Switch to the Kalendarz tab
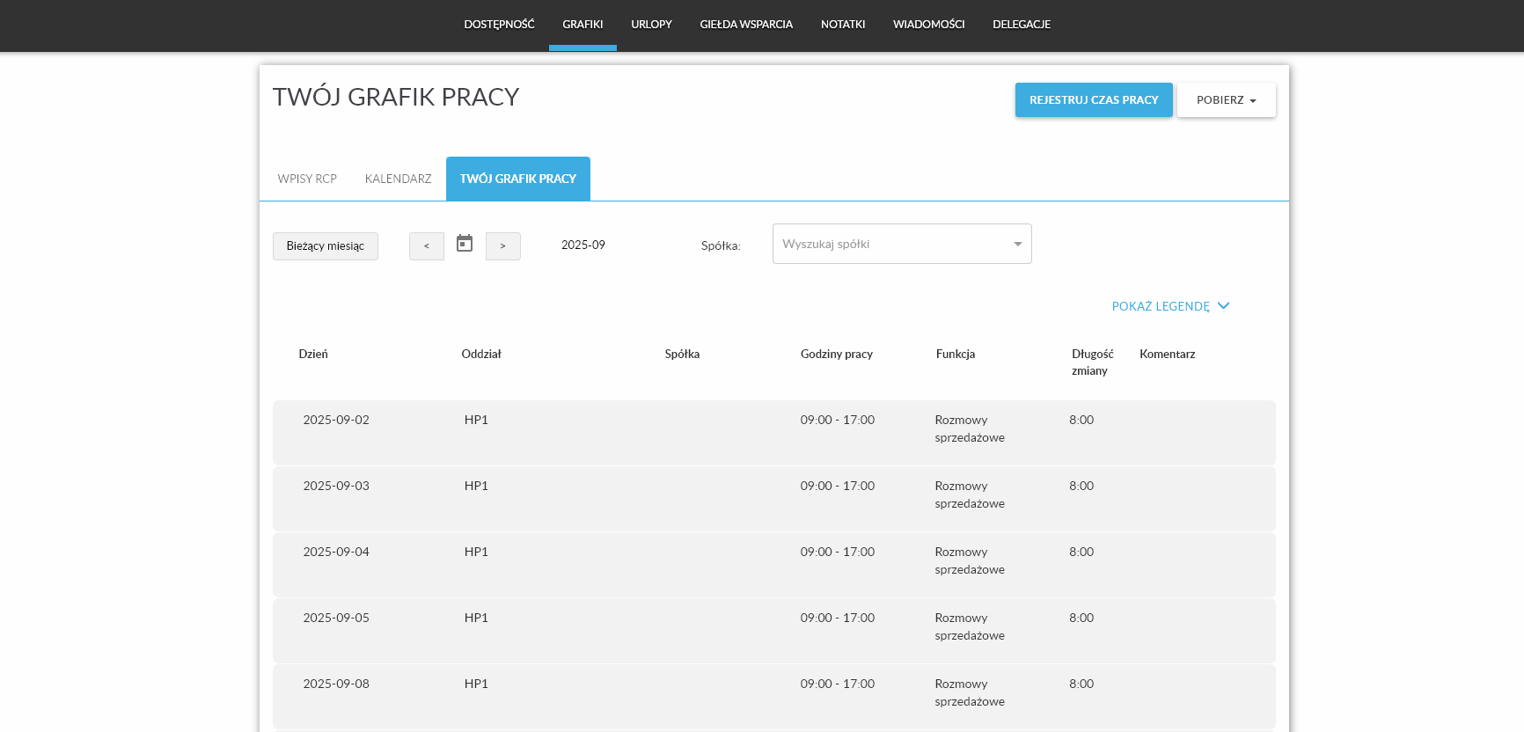 coord(398,179)
